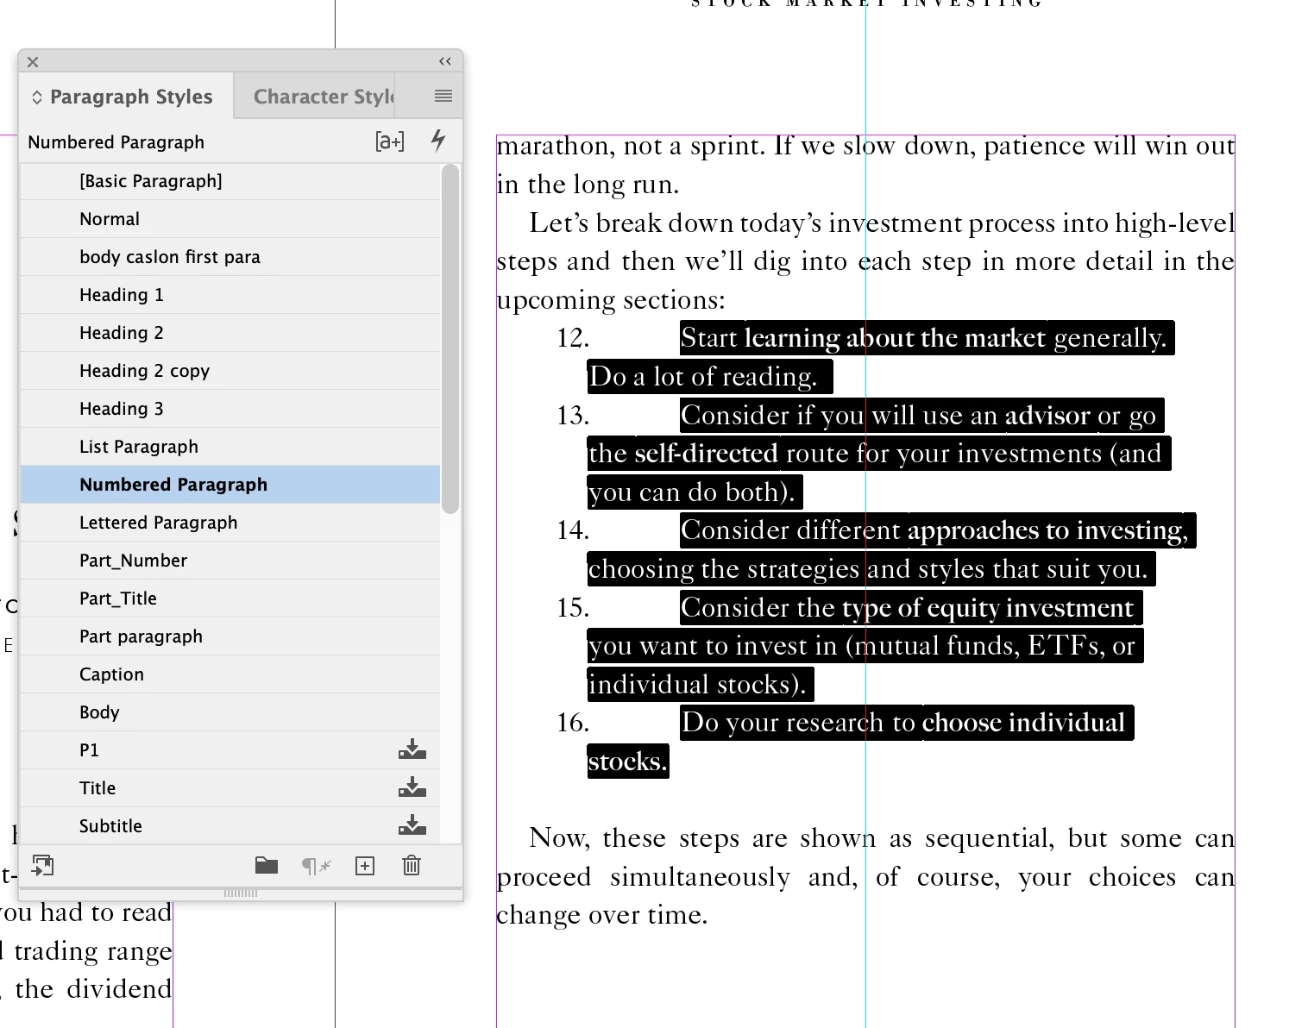Screen dimensions: 1308x1028
Task: Apply the Heading 2 style
Action: (x=230, y=333)
